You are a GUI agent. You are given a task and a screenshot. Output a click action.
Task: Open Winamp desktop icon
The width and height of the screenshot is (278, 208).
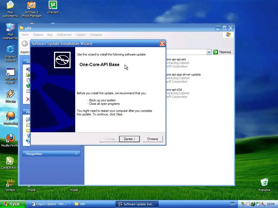click(x=10, y=96)
